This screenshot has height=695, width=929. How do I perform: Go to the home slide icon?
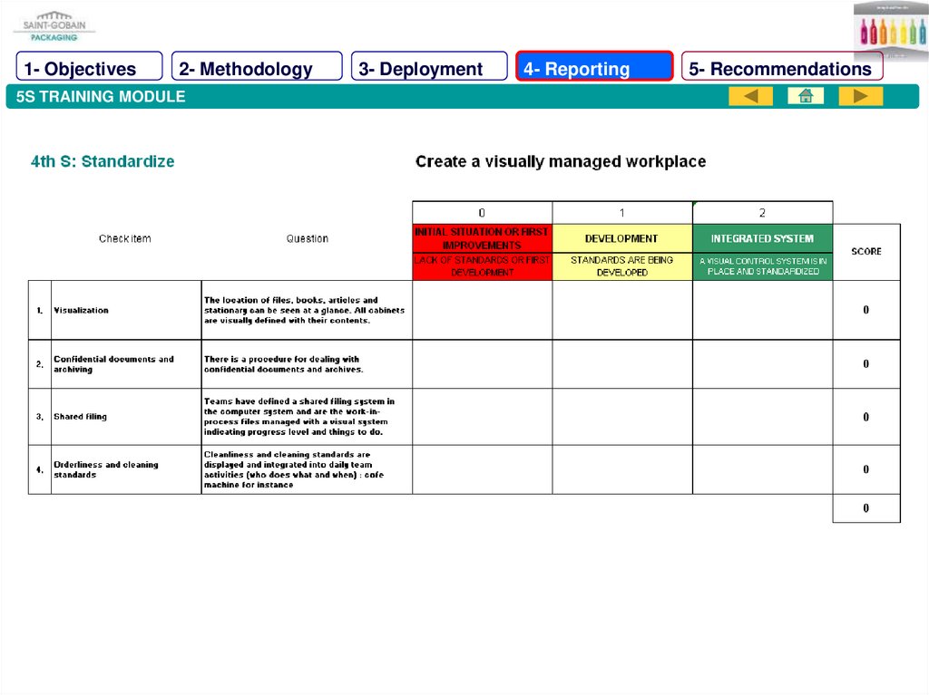pos(806,96)
